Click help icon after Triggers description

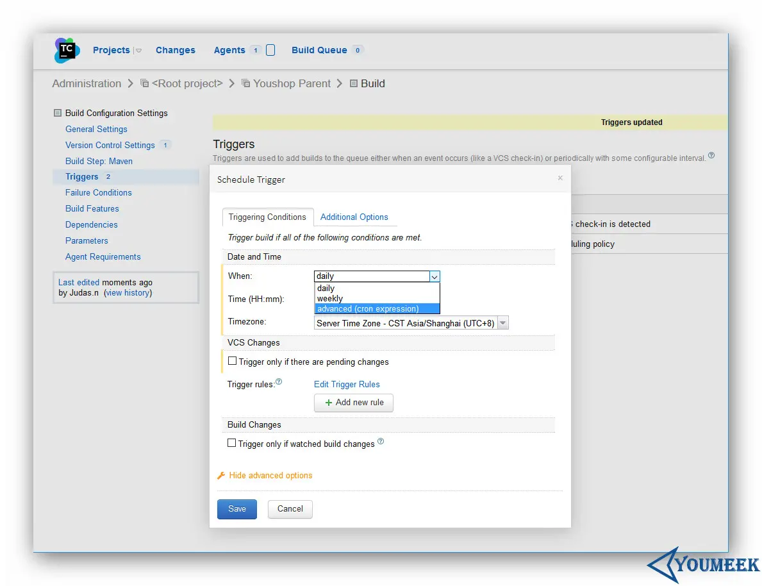tap(711, 155)
